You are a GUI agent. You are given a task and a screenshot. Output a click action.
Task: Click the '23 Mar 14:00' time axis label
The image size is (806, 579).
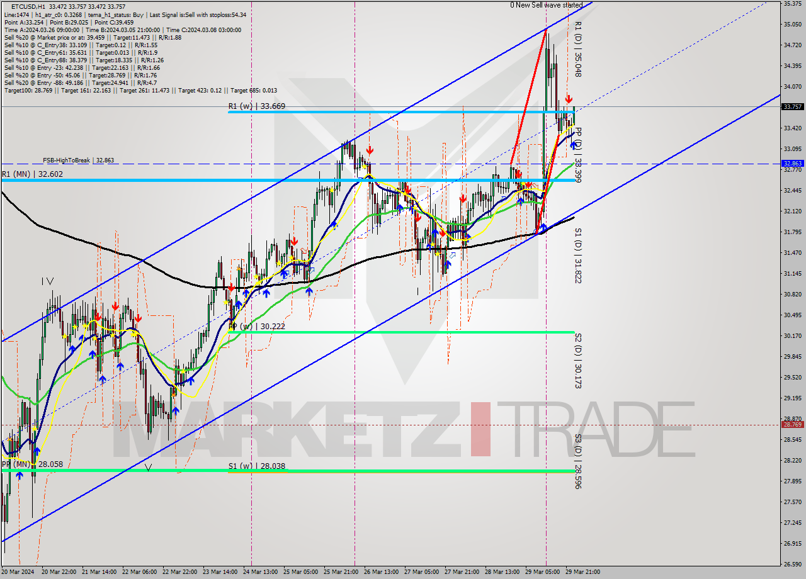tap(220, 572)
